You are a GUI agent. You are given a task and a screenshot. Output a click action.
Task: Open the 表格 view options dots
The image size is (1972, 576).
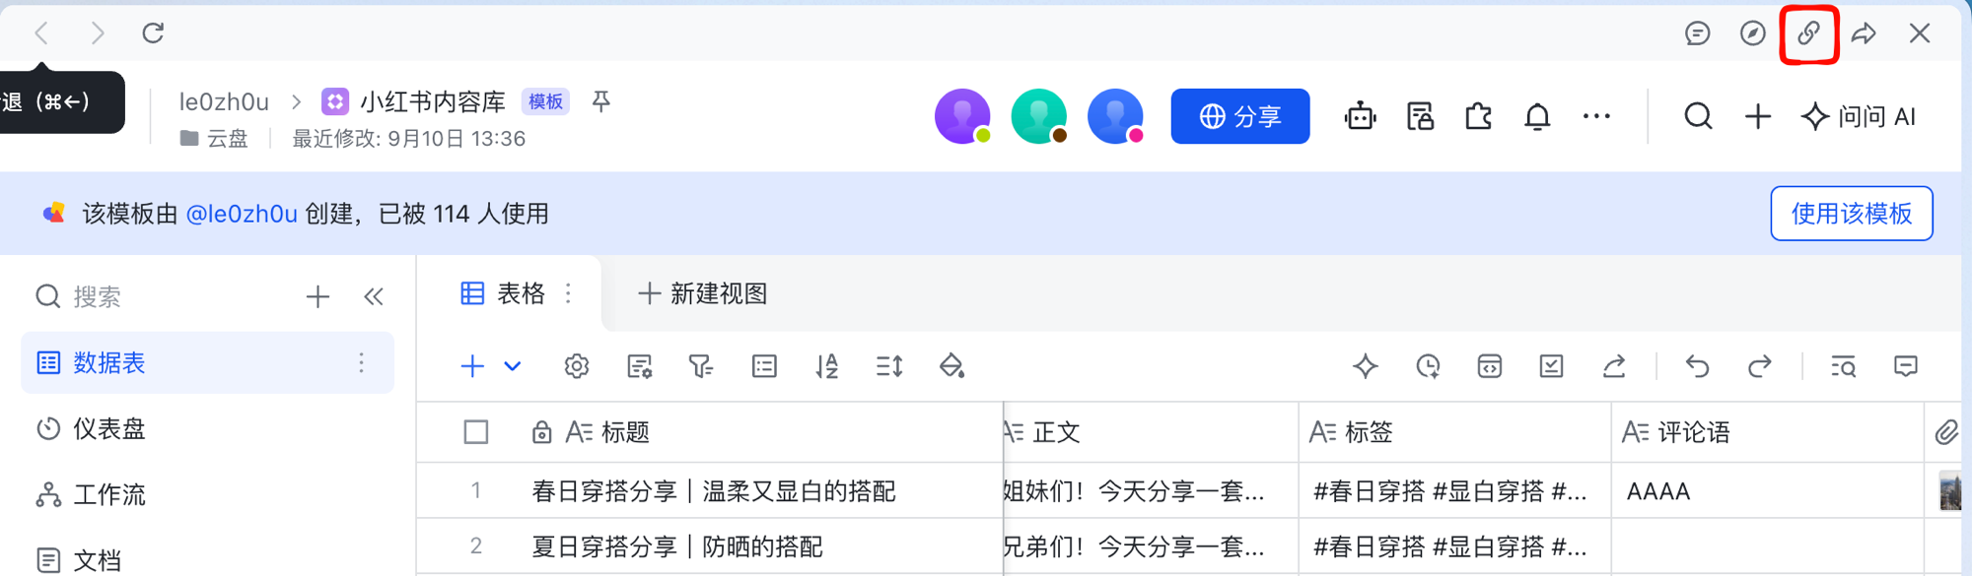pyautogui.click(x=568, y=293)
